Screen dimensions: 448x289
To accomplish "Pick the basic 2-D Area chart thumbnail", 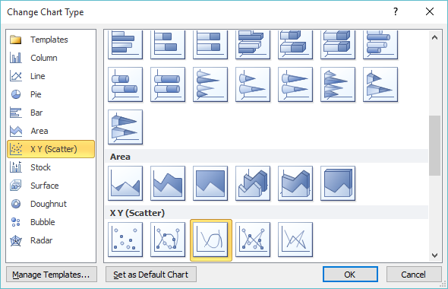I will click(x=125, y=183).
